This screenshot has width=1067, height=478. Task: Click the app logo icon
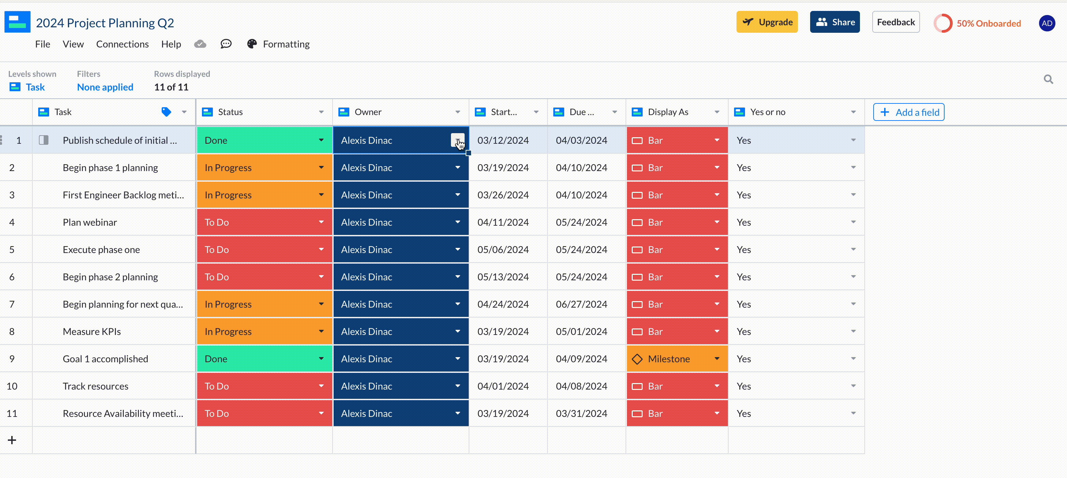17,22
